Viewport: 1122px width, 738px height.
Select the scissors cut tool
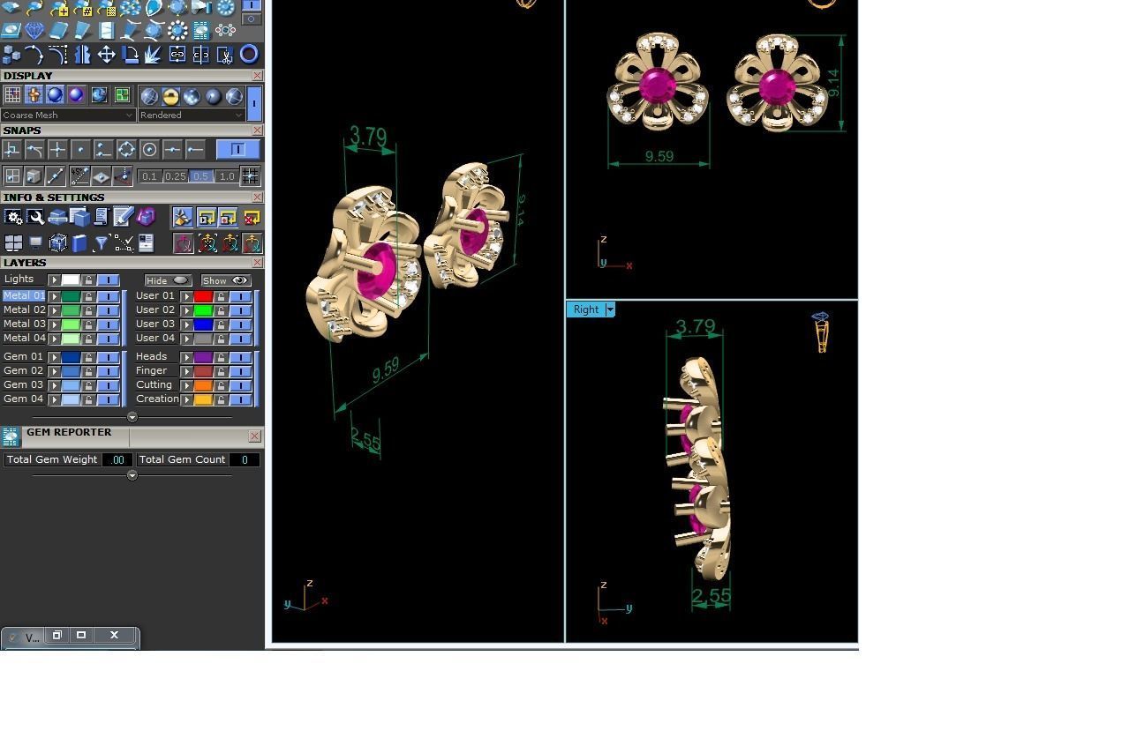tap(225, 55)
